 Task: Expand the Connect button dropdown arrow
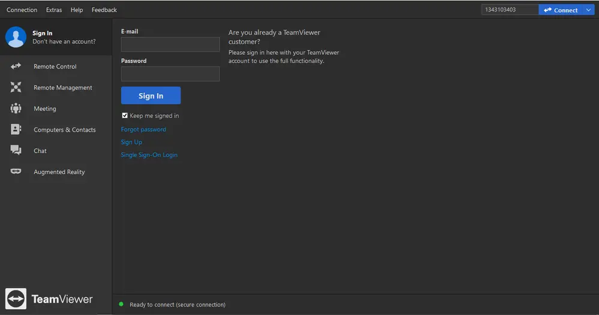(x=588, y=10)
